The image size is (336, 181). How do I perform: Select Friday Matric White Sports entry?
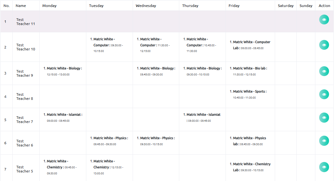(x=248, y=94)
